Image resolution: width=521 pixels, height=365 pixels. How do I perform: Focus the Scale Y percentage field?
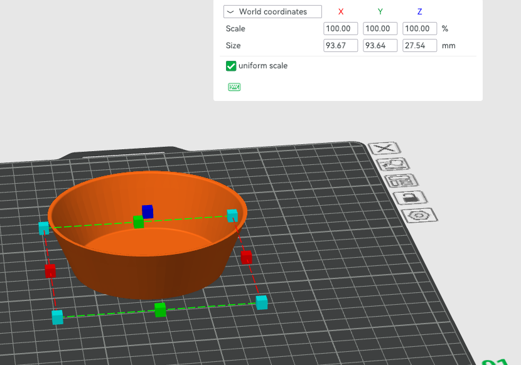[380, 29]
